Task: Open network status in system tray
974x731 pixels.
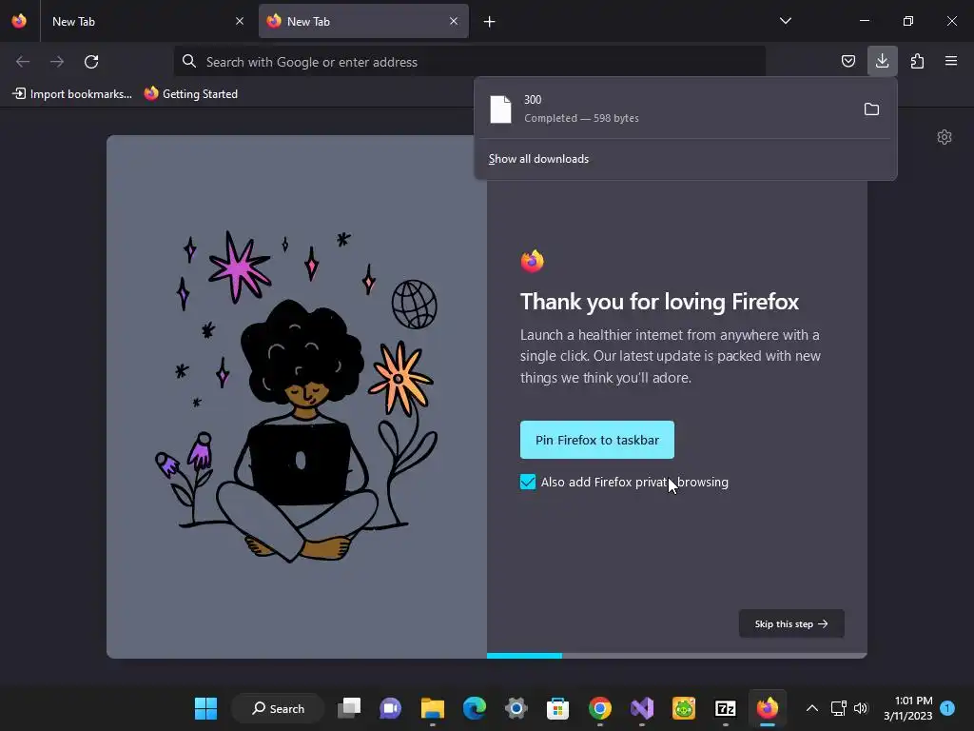Action: [x=839, y=708]
